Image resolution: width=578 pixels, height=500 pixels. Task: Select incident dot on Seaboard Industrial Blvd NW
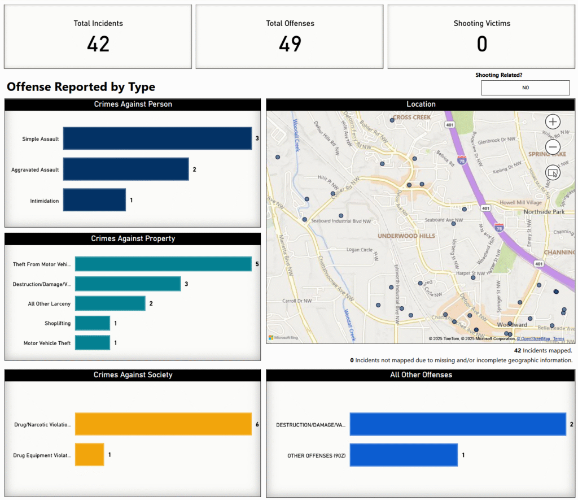[x=340, y=216]
